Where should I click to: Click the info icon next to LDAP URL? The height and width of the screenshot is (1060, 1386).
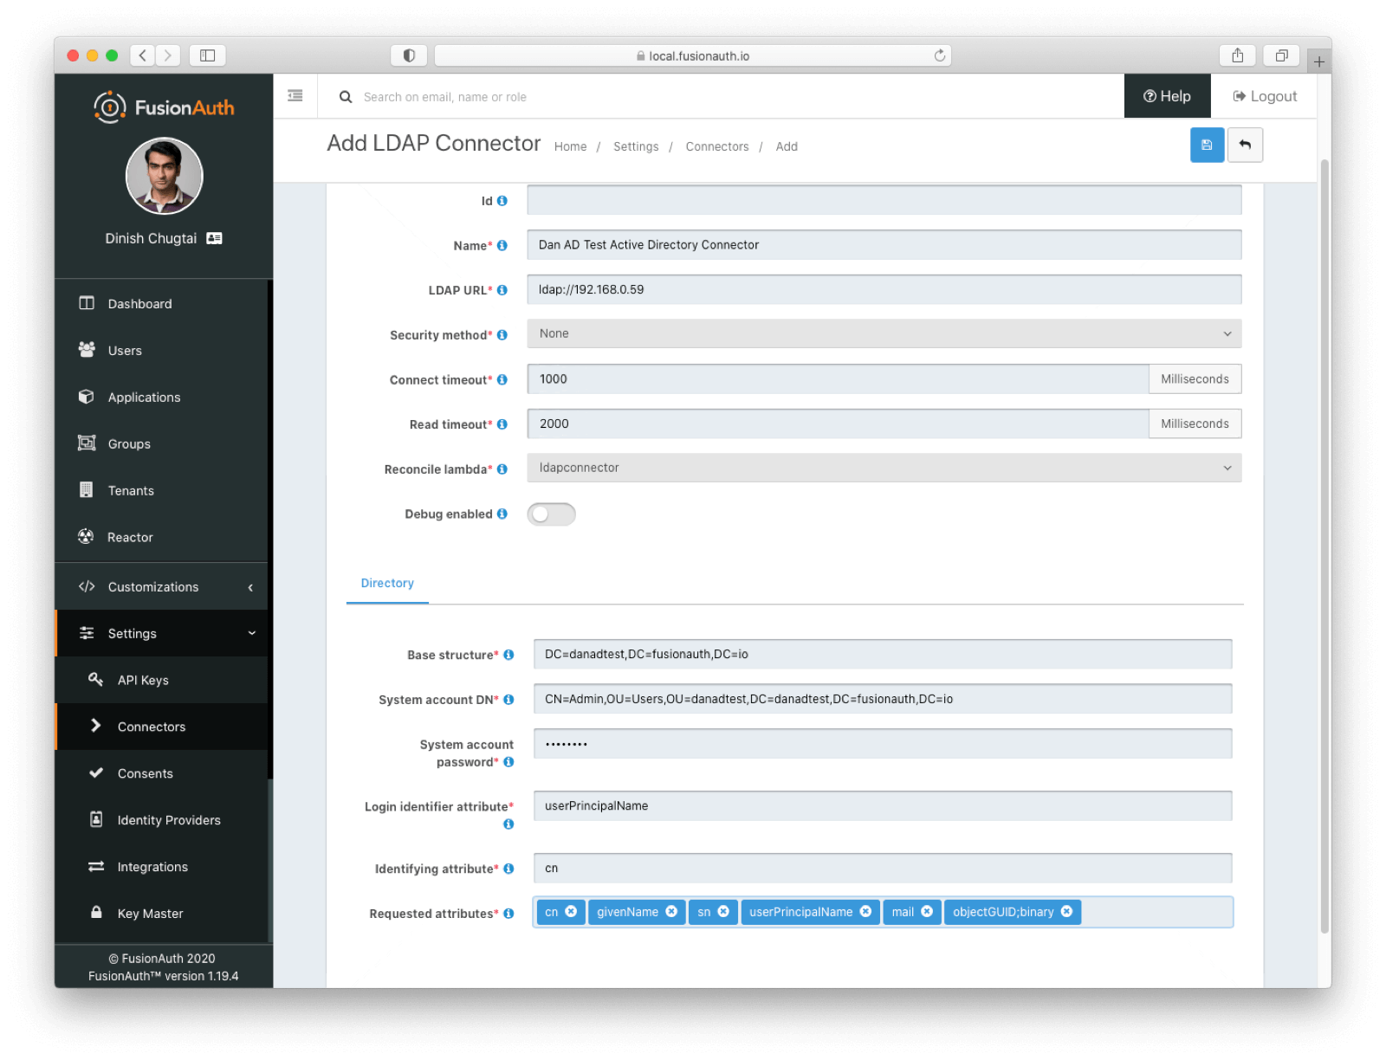click(x=502, y=290)
